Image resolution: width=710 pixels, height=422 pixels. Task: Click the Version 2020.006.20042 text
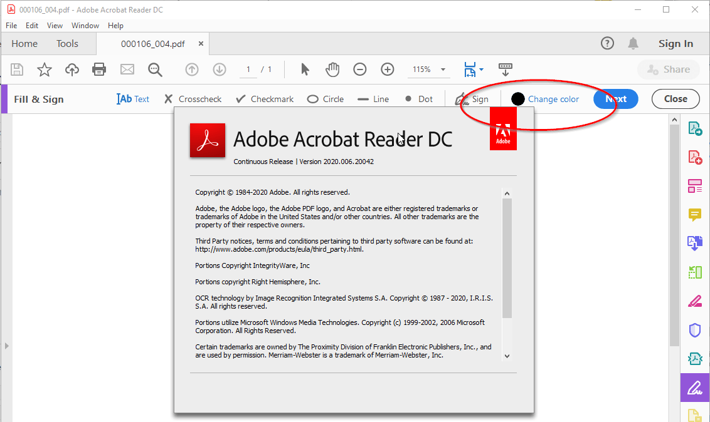pyautogui.click(x=336, y=162)
